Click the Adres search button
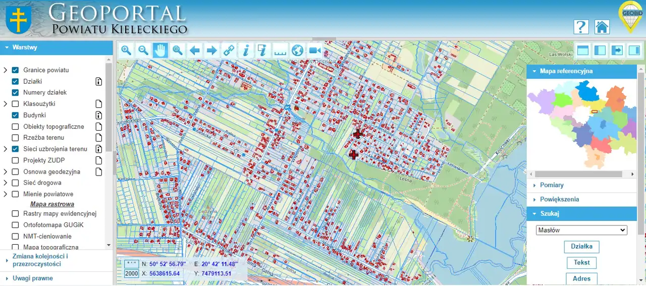Screen dimensions: 646x286 click(581, 278)
